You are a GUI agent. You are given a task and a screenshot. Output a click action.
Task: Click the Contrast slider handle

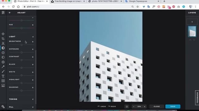click(21, 60)
